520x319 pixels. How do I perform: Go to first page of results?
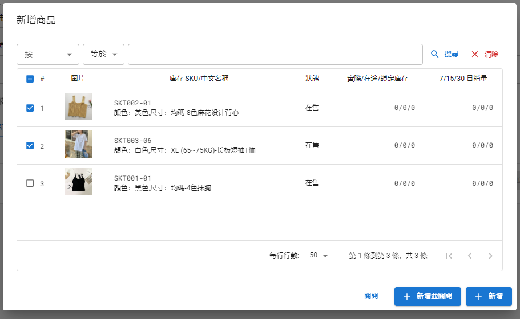(449, 256)
